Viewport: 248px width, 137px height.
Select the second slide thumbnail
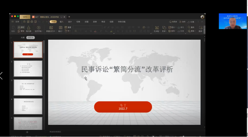click(28, 68)
